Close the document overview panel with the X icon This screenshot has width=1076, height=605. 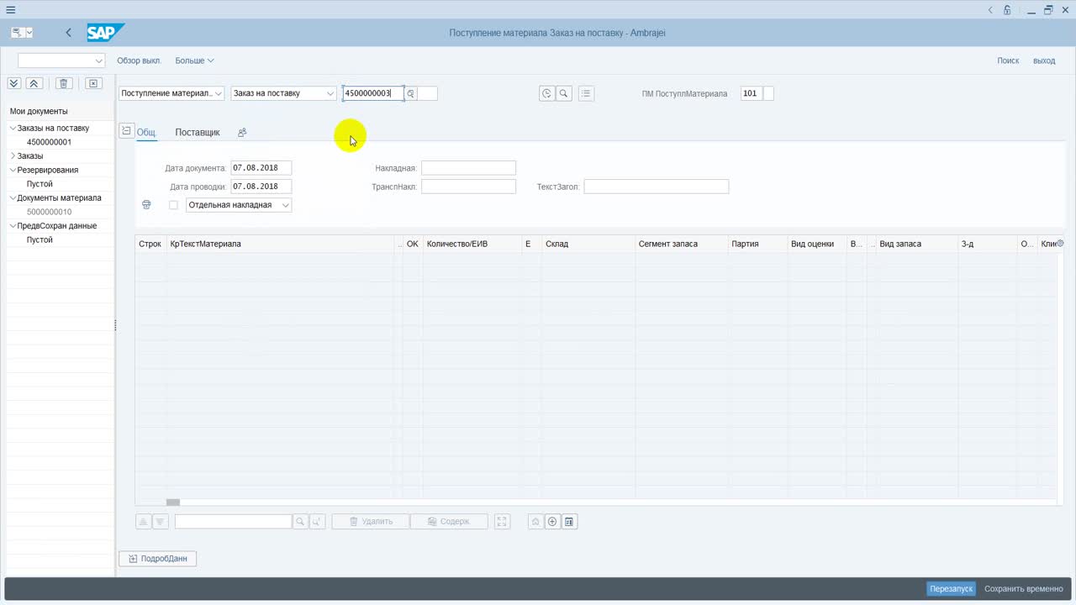[93, 83]
